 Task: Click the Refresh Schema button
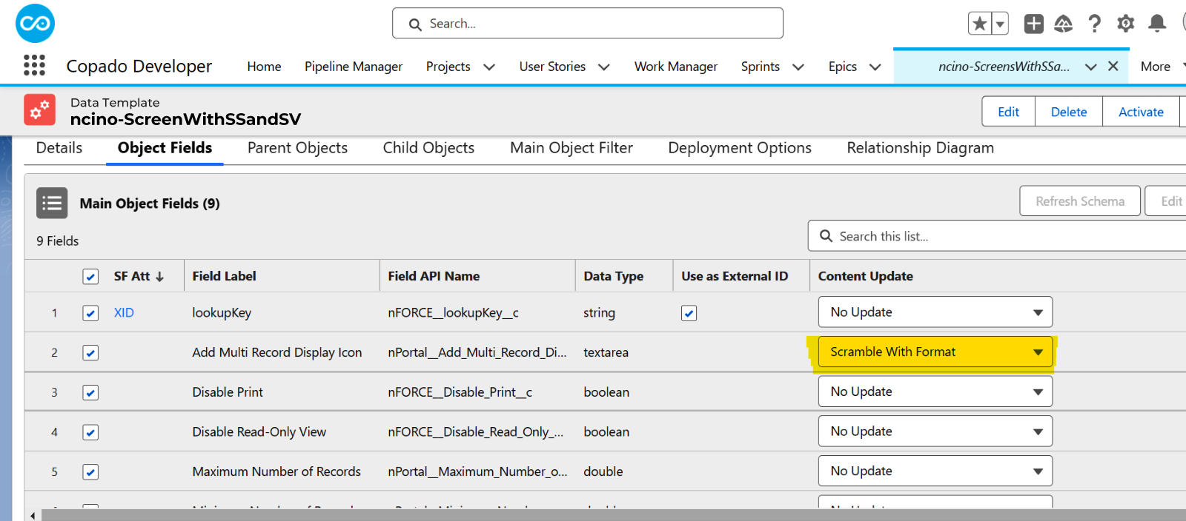click(x=1080, y=201)
